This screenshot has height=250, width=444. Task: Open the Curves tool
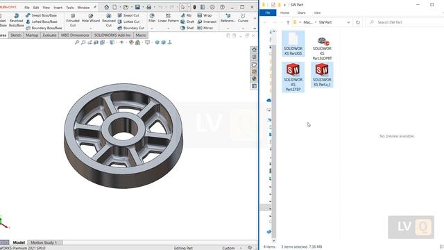[243, 18]
